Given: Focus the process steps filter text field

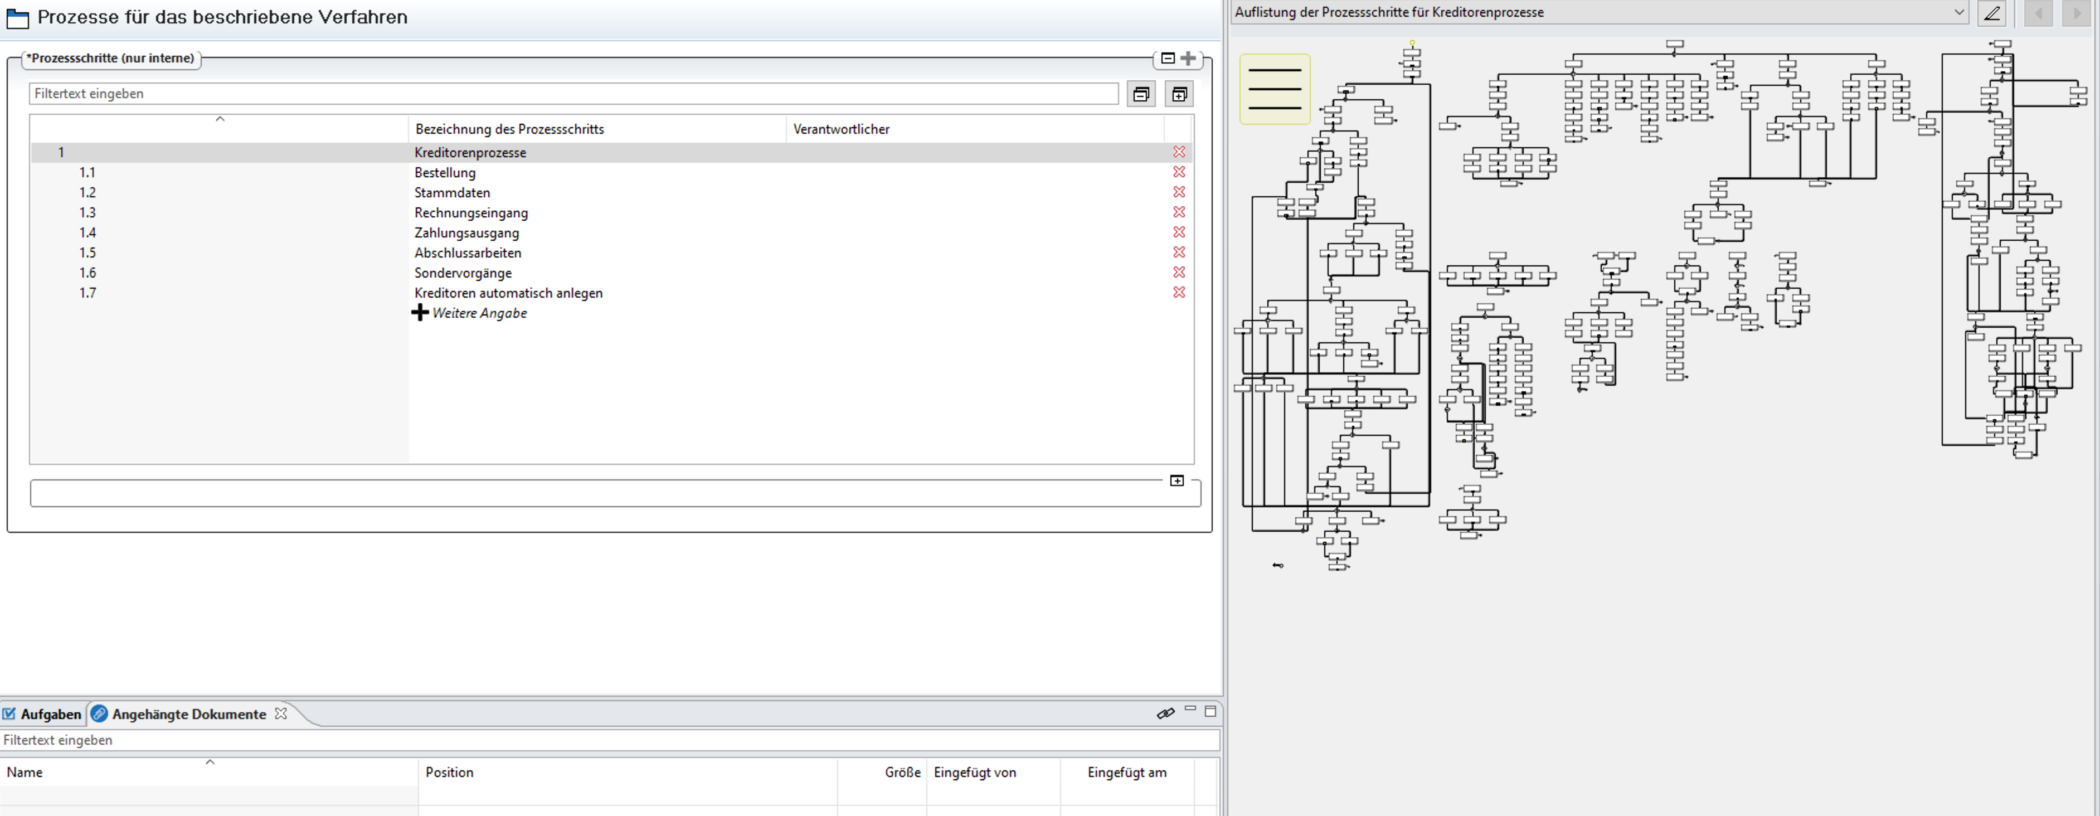Looking at the screenshot, I should tap(573, 94).
